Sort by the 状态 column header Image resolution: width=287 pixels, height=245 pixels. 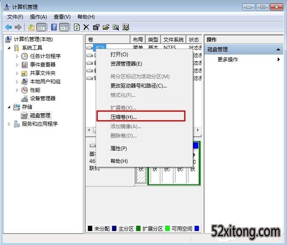194,39
